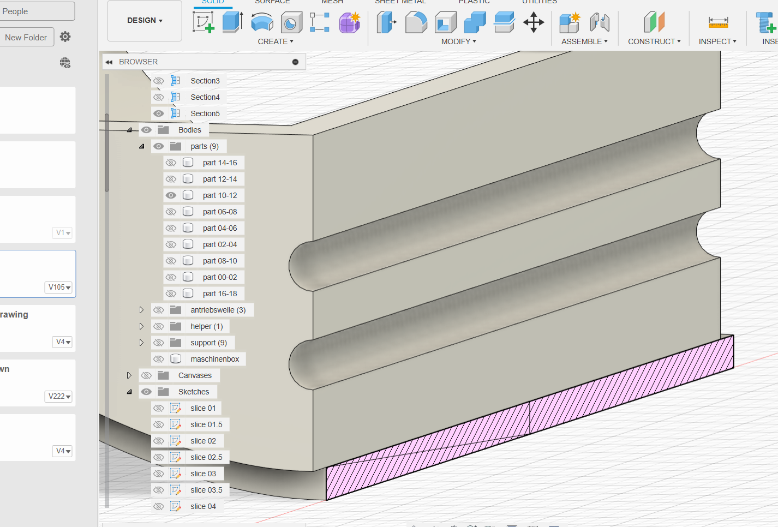Viewport: 778px width, 527px height.
Task: Switch to the SURFACE tab
Action: pyautogui.click(x=273, y=2)
